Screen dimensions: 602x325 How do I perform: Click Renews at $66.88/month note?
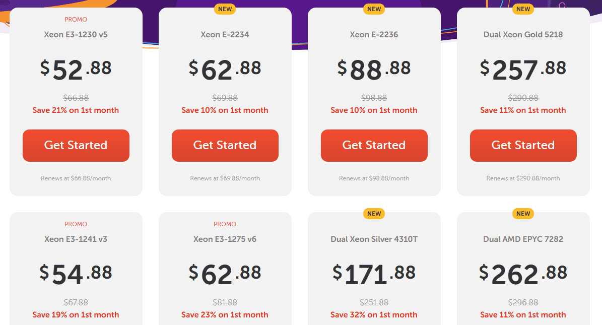(x=76, y=178)
